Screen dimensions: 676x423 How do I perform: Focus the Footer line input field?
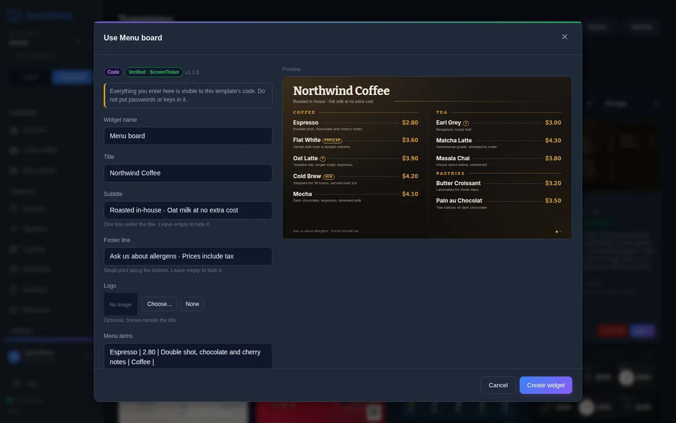point(188,256)
